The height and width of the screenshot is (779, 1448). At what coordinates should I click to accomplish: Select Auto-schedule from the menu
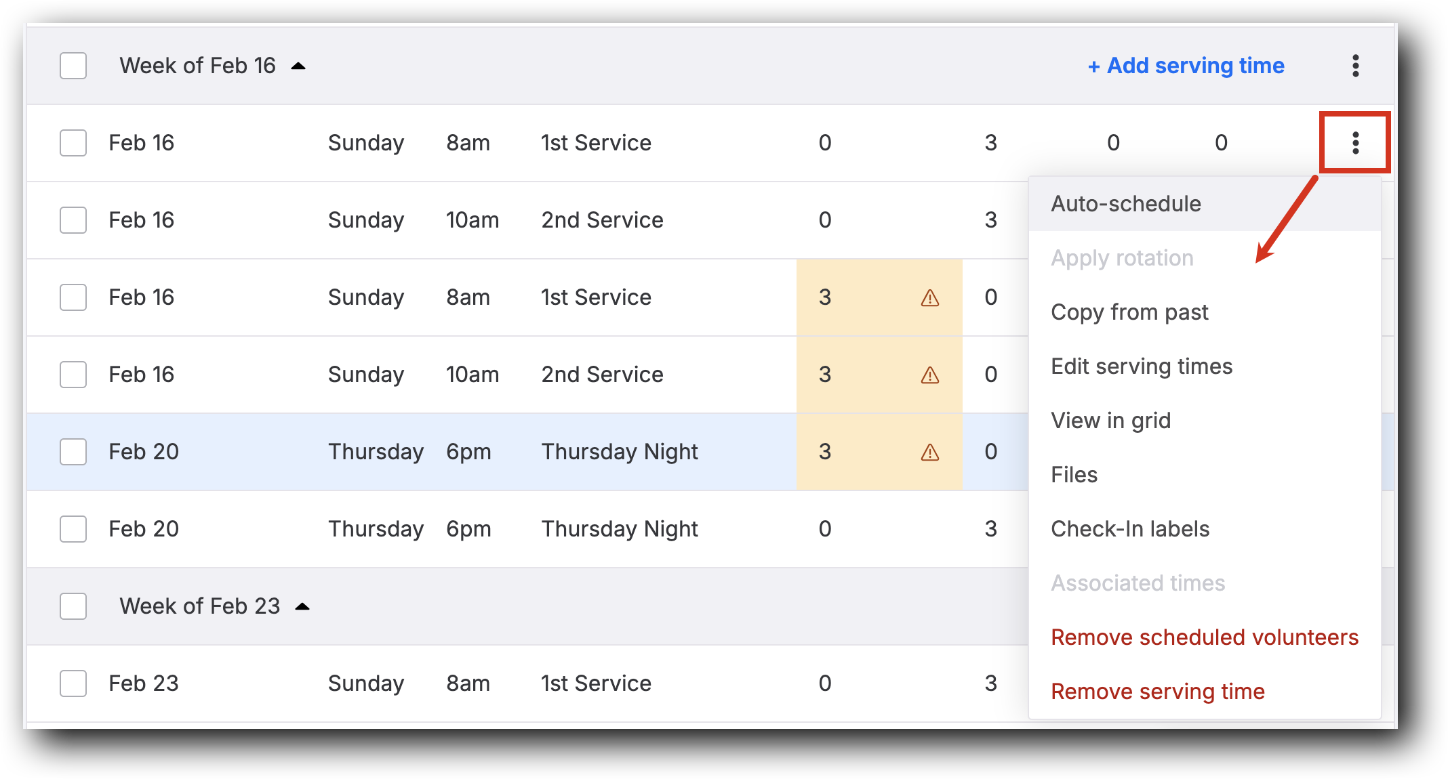[x=1125, y=203]
